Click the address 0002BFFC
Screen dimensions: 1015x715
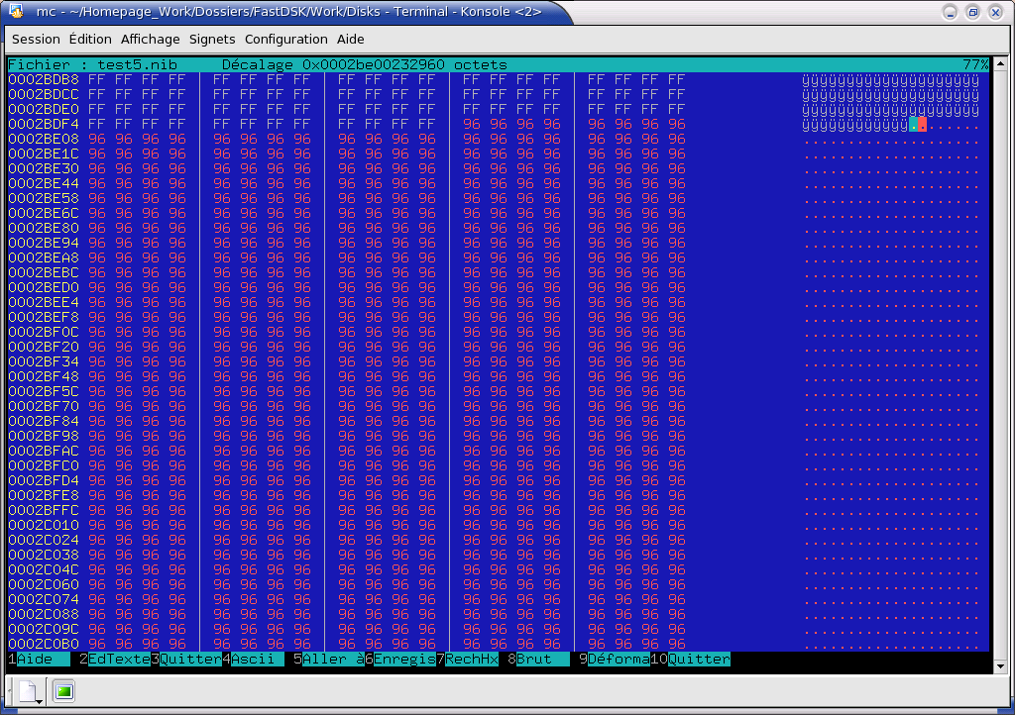(x=44, y=511)
